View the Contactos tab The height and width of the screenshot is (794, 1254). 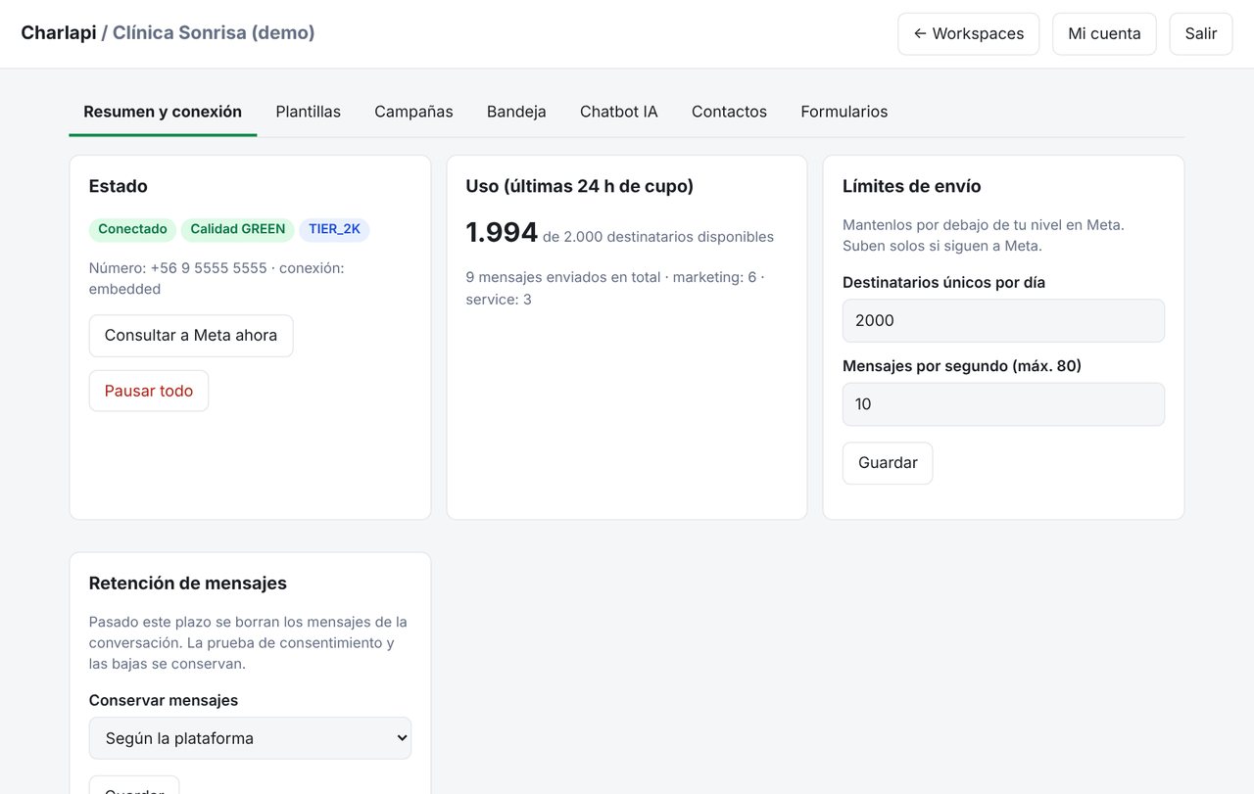click(x=729, y=112)
